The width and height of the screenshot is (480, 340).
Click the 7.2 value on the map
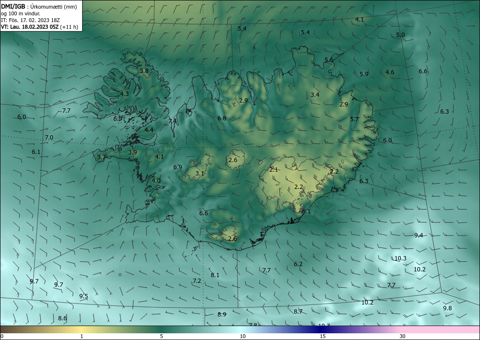click(x=197, y=281)
